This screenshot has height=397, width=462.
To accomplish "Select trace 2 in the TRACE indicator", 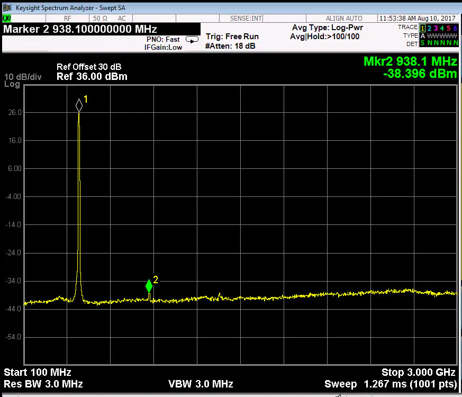I will 429,28.
